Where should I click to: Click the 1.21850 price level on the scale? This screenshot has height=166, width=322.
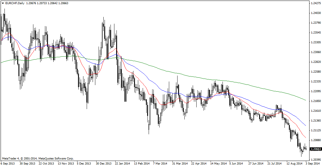click(315, 101)
